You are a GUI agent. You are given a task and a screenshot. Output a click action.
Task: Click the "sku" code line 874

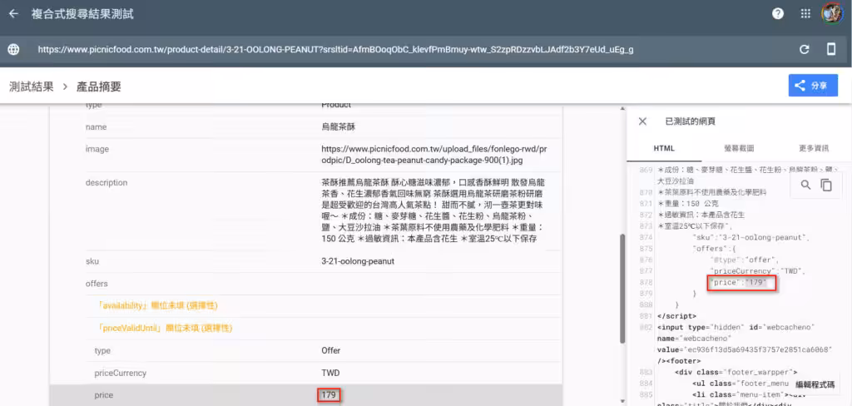coord(750,237)
